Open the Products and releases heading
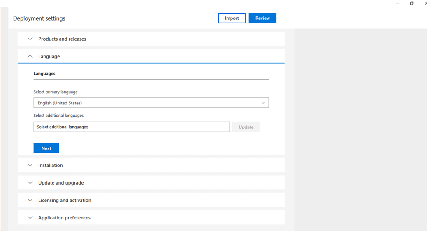427x231 pixels. point(62,39)
